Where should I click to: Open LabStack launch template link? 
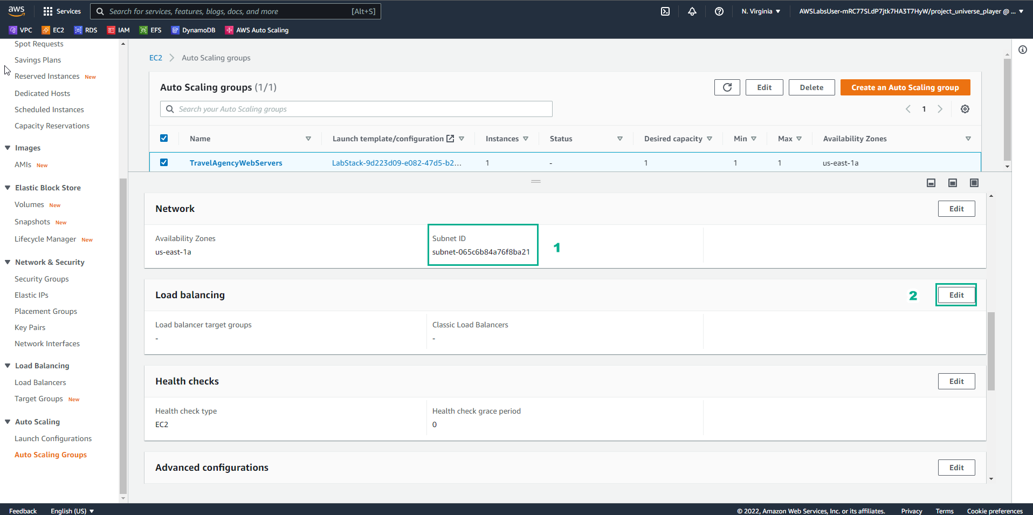point(396,163)
